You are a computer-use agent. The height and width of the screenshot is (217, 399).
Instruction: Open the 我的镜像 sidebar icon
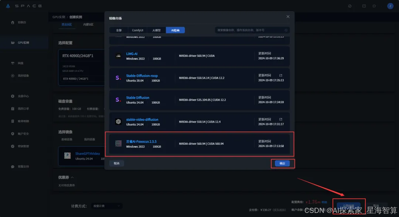pyautogui.click(x=13, y=76)
